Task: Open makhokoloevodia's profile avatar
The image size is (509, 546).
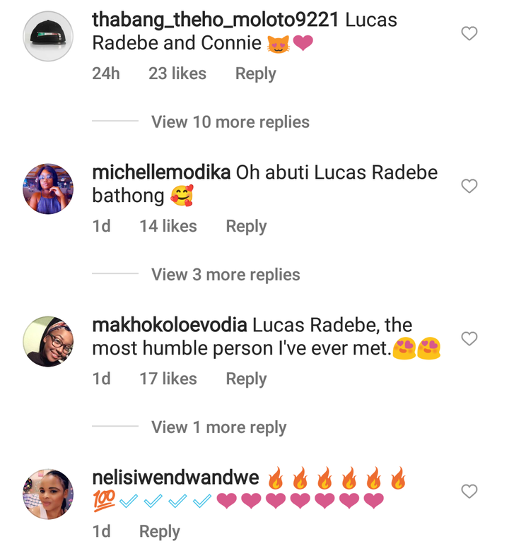Action: click(x=48, y=341)
